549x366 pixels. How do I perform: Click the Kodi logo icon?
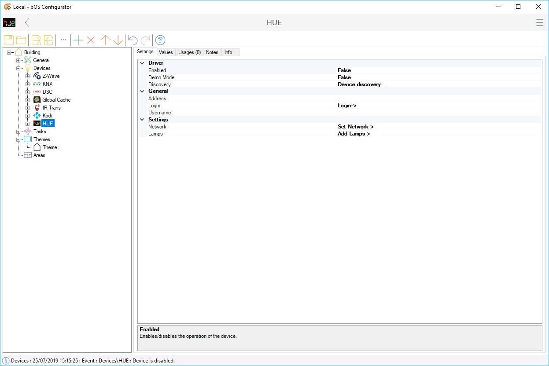[x=37, y=116]
